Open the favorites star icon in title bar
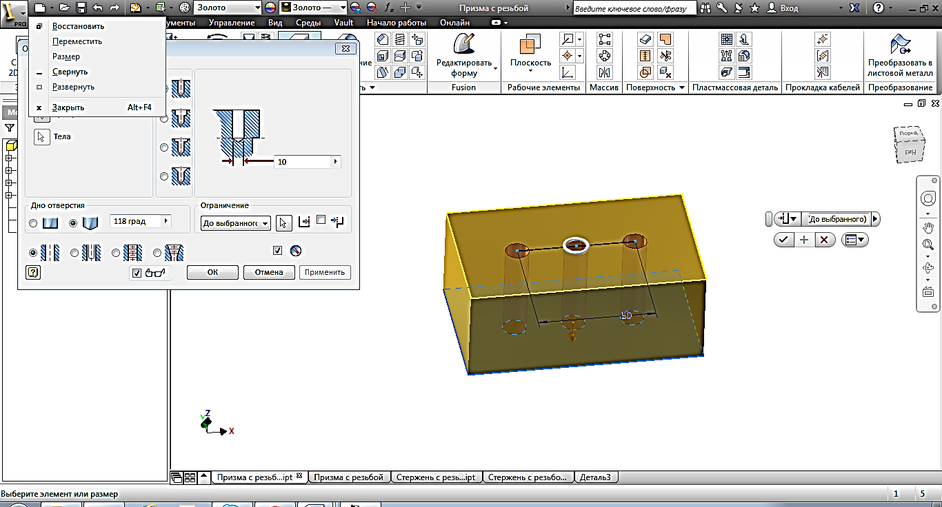 [754, 8]
